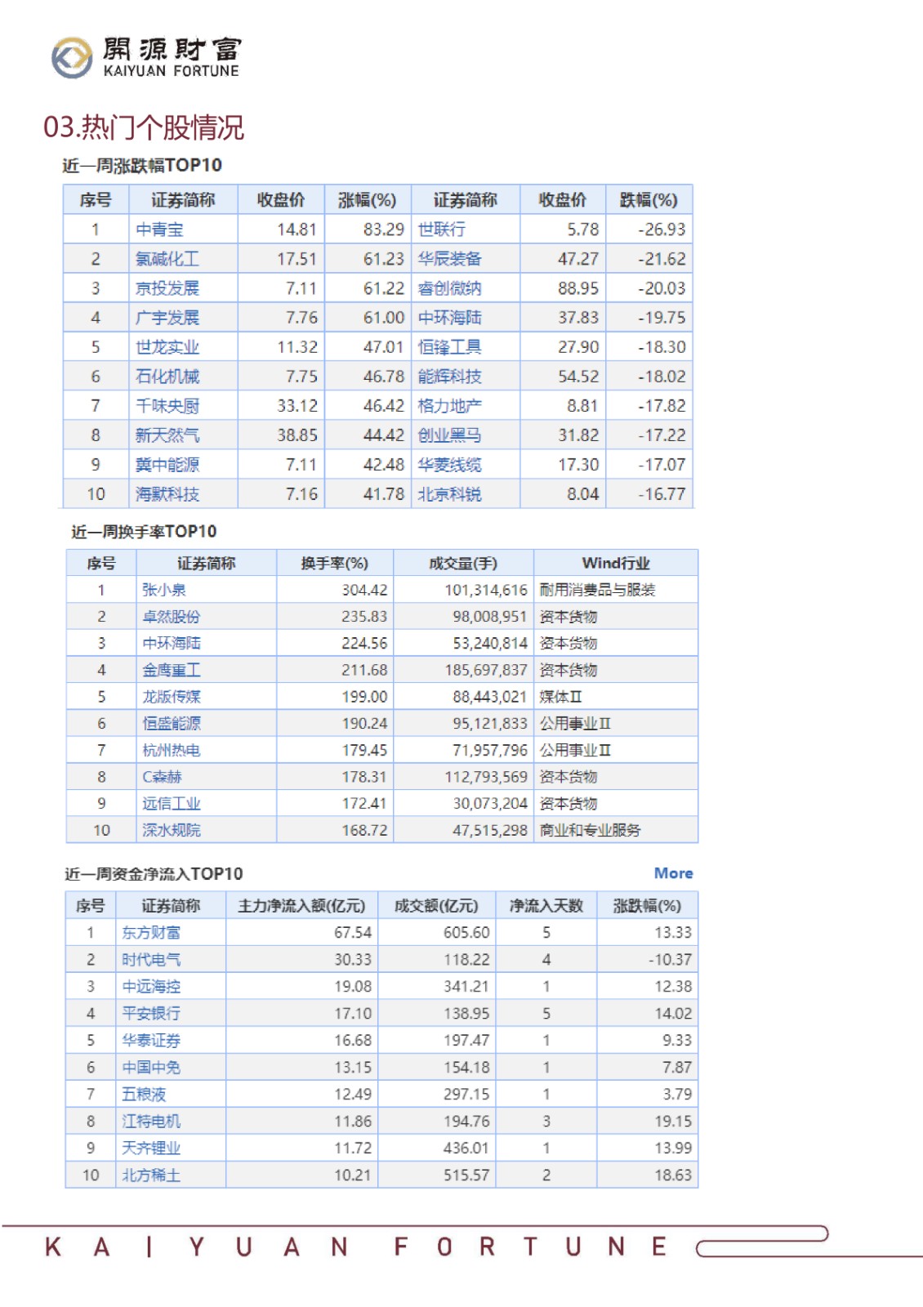Open decliner stock link 格力地产

450,406
